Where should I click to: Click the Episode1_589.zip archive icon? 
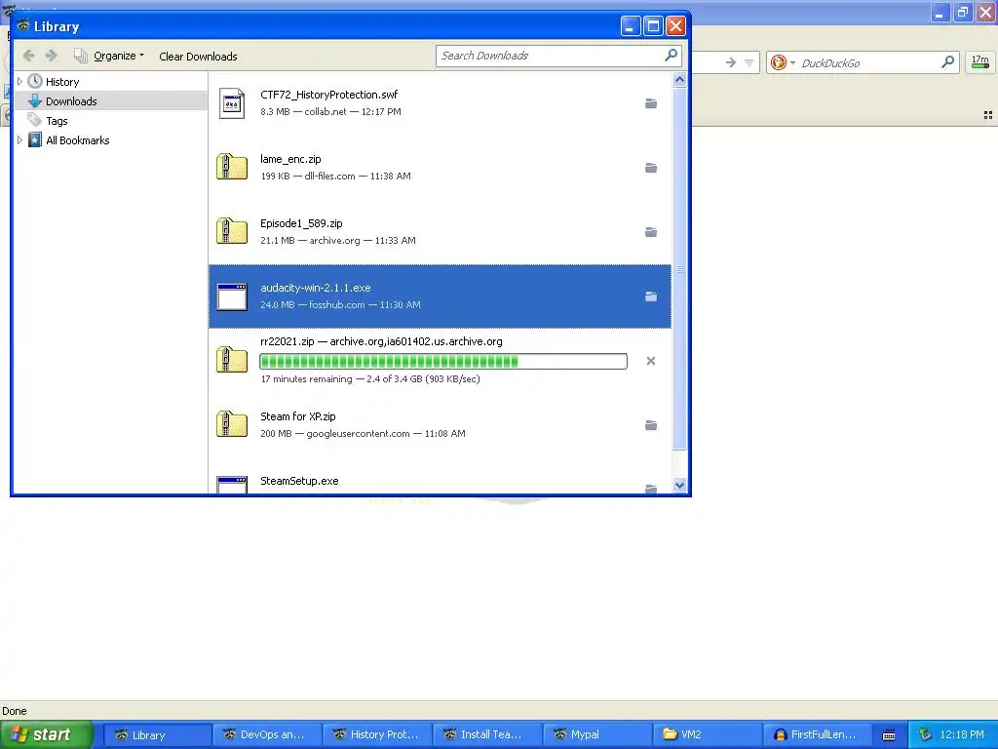click(232, 231)
